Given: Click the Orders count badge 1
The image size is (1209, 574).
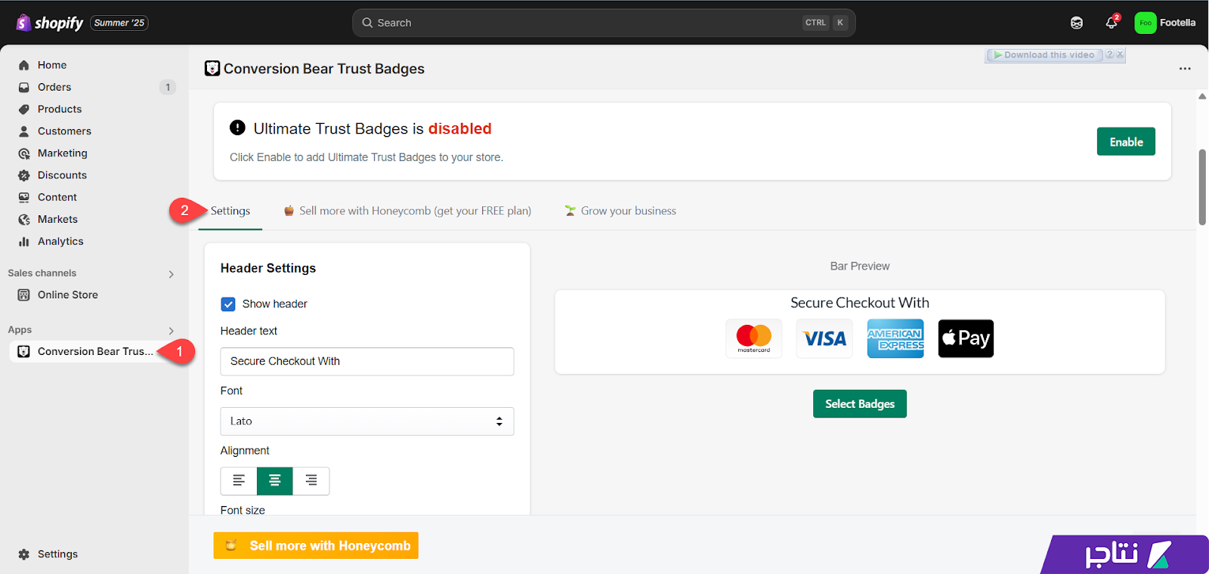Looking at the screenshot, I should click(168, 87).
